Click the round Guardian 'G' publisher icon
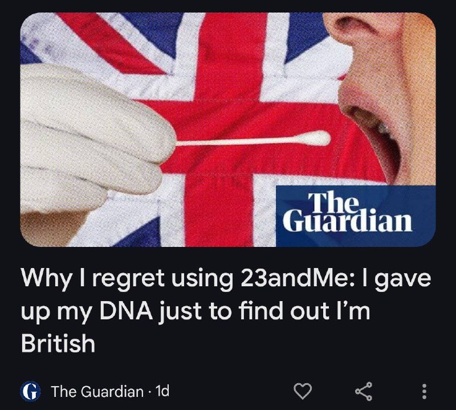Viewport: 456px width, 410px height. pos(30,392)
